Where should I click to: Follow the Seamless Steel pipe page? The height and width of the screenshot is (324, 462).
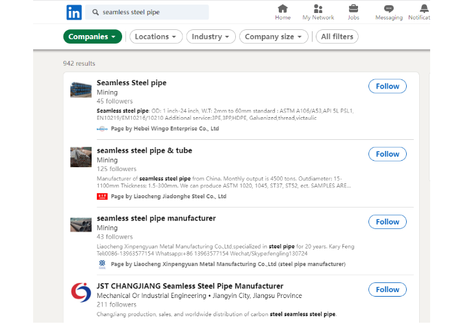coord(387,86)
